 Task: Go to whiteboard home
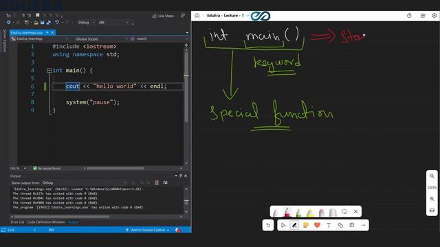pos(197,16)
